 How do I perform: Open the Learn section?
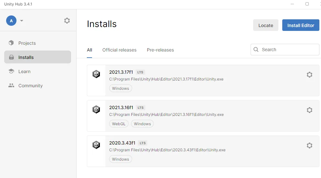pyautogui.click(x=38, y=71)
